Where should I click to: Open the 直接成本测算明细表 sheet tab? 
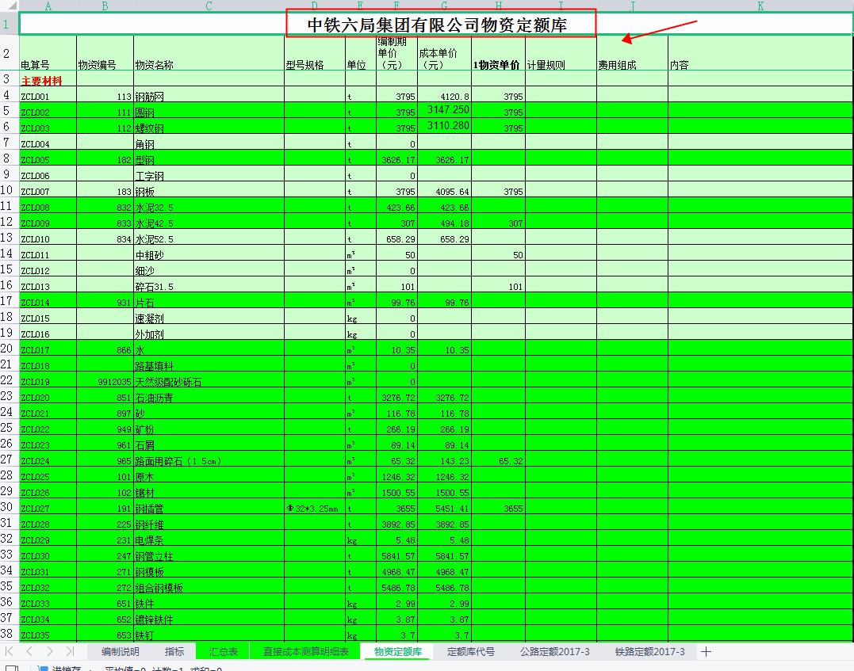(306, 651)
